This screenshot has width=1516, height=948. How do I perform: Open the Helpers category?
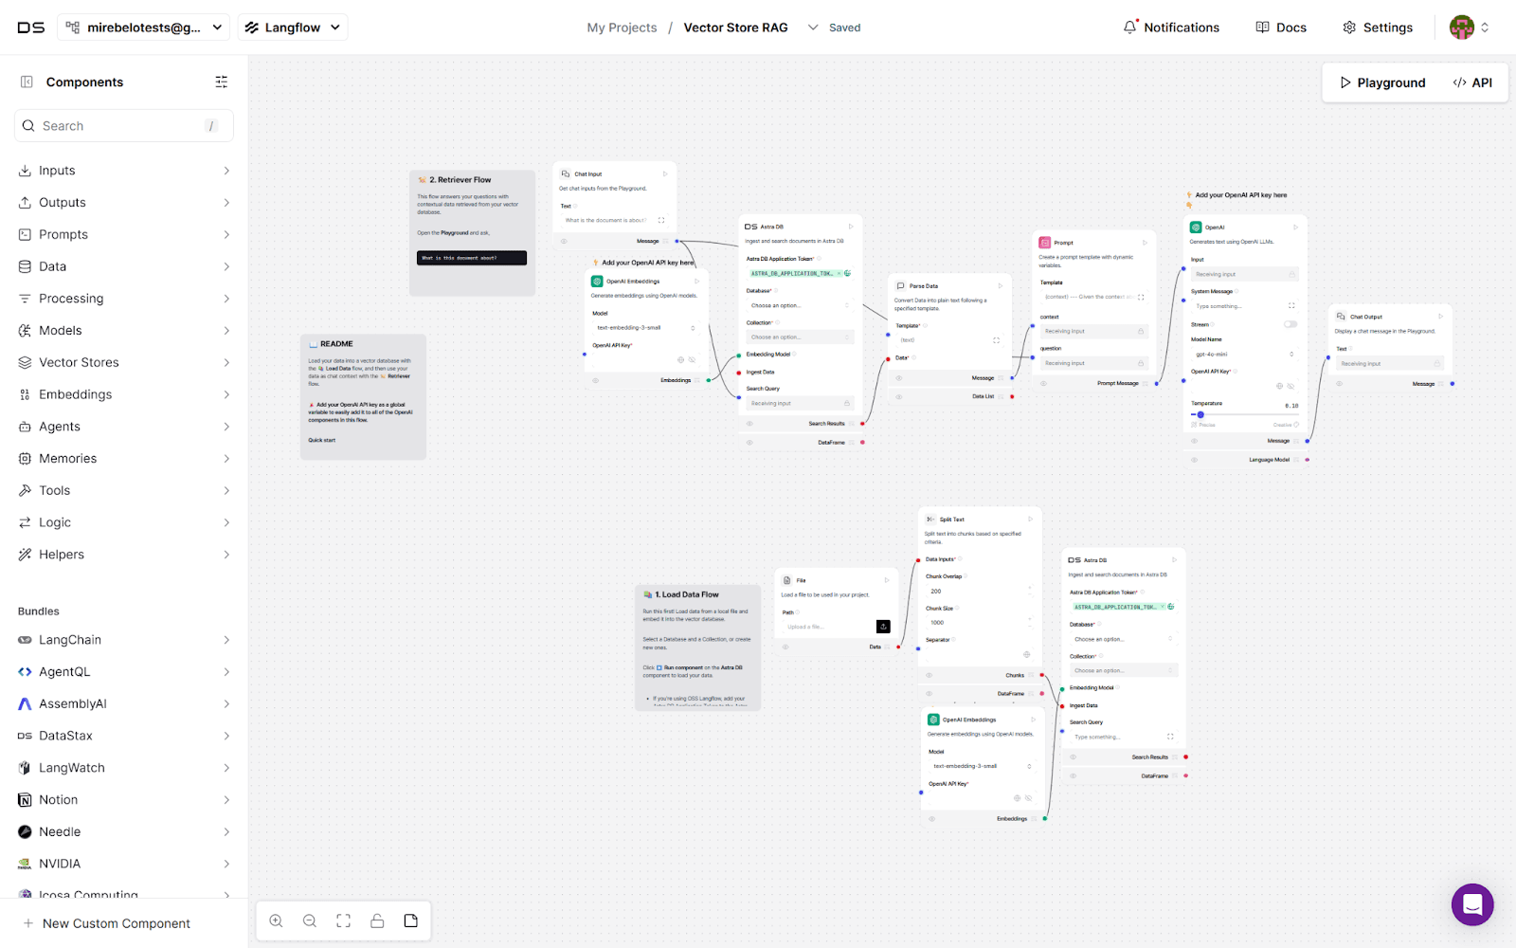(x=124, y=555)
